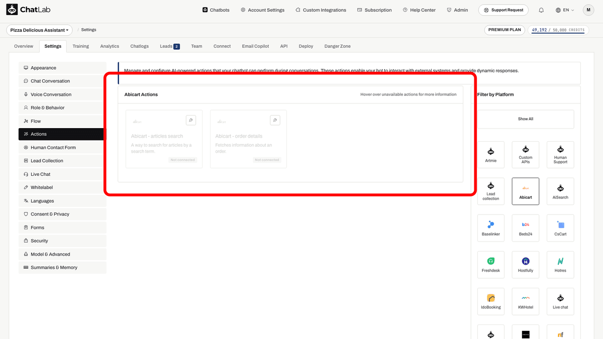This screenshot has height=339, width=603.
Task: Filter by Hostfully platform
Action: (x=526, y=265)
